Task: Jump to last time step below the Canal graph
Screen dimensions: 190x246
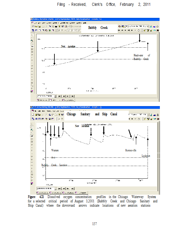Action: click(x=73, y=188)
